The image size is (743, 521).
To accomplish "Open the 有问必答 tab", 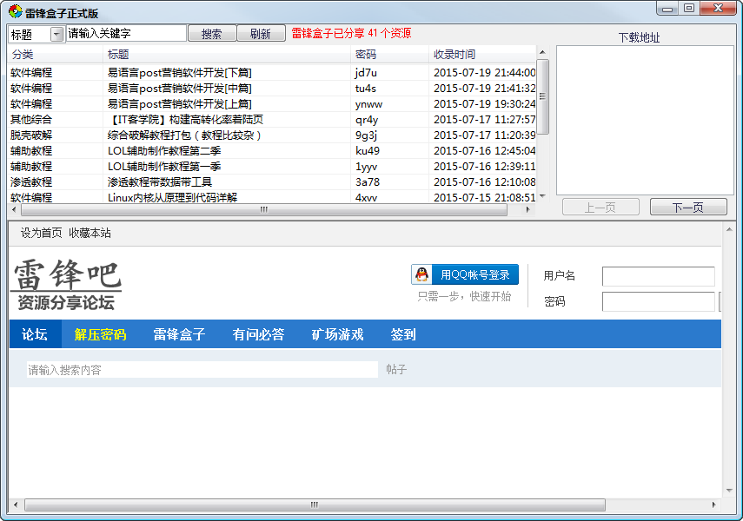I will [258, 334].
